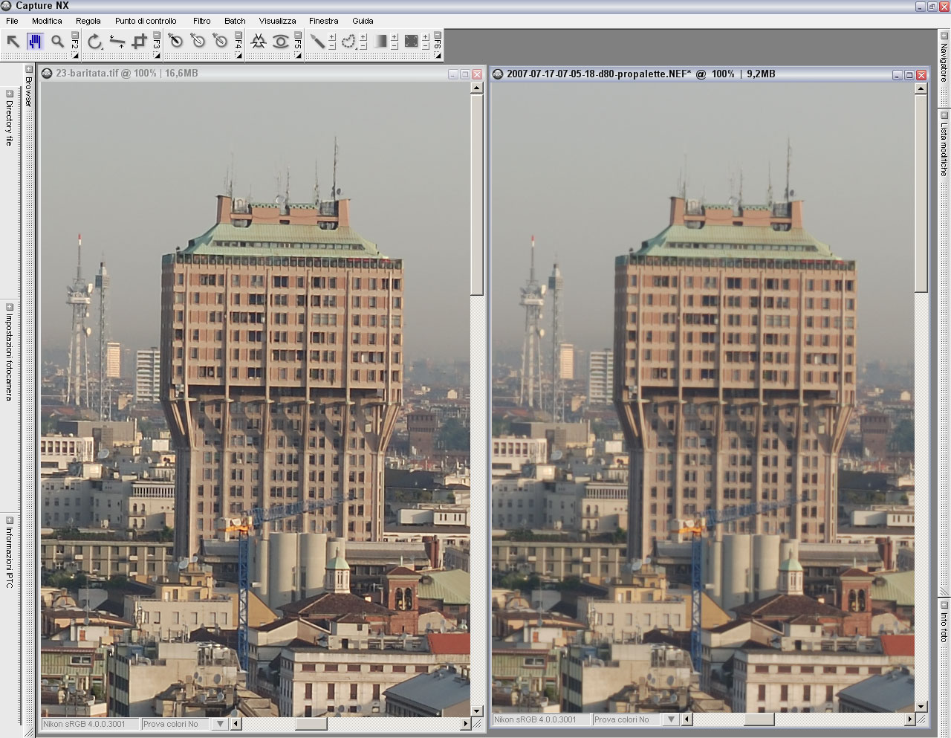Select the Fill/Remove tool
This screenshot has height=738, width=951.
412,42
